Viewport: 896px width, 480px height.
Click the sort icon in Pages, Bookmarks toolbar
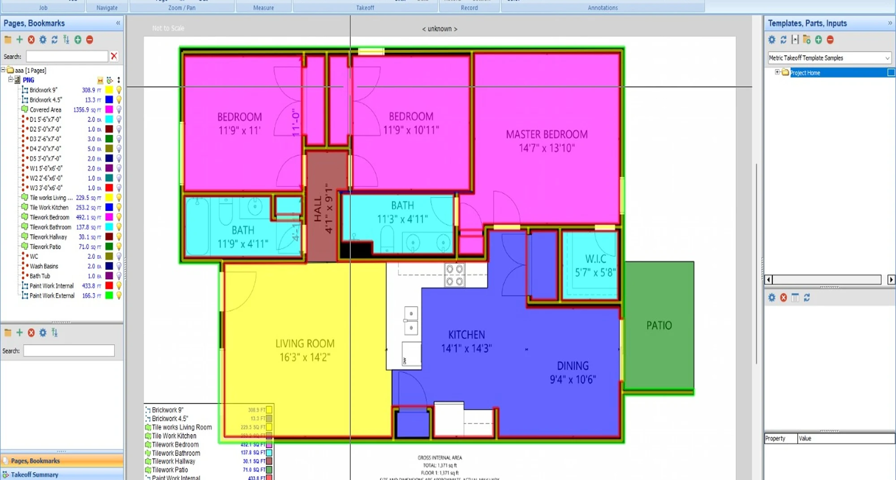[x=66, y=40]
